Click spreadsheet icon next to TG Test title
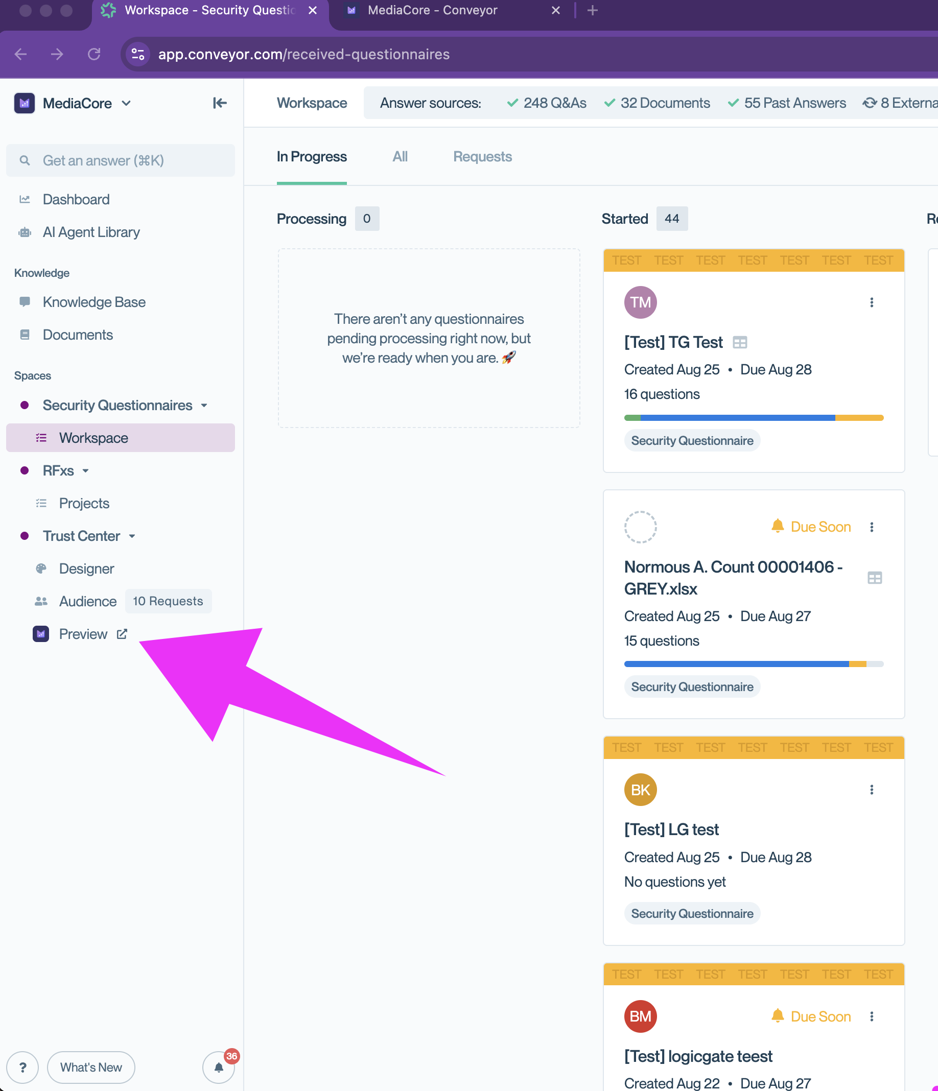The width and height of the screenshot is (938, 1091). pos(740,343)
